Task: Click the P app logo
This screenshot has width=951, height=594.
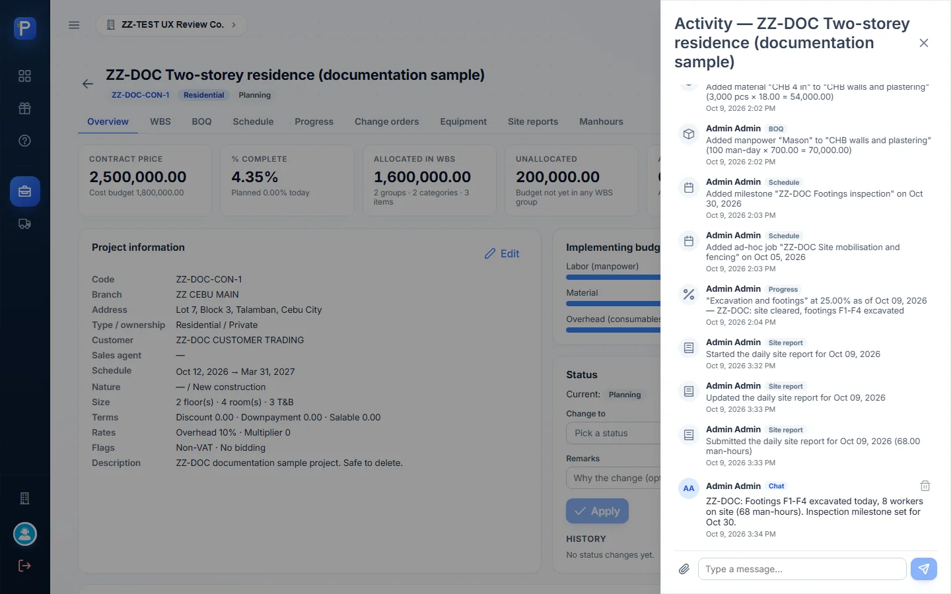Action: pos(24,28)
